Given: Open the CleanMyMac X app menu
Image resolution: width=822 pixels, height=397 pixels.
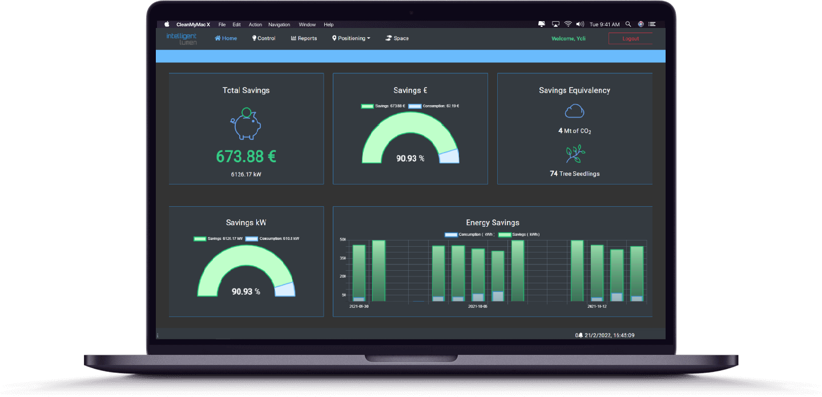Looking at the screenshot, I should [194, 25].
